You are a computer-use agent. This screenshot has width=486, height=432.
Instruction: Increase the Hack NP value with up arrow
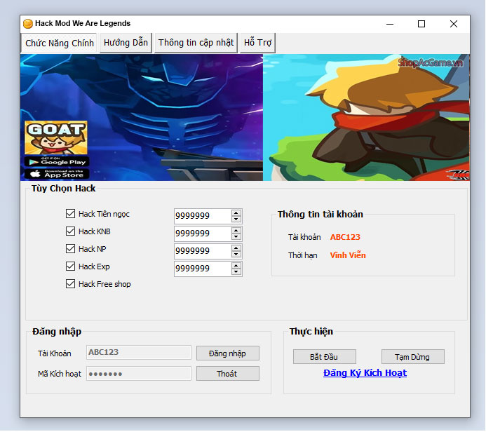point(236,248)
